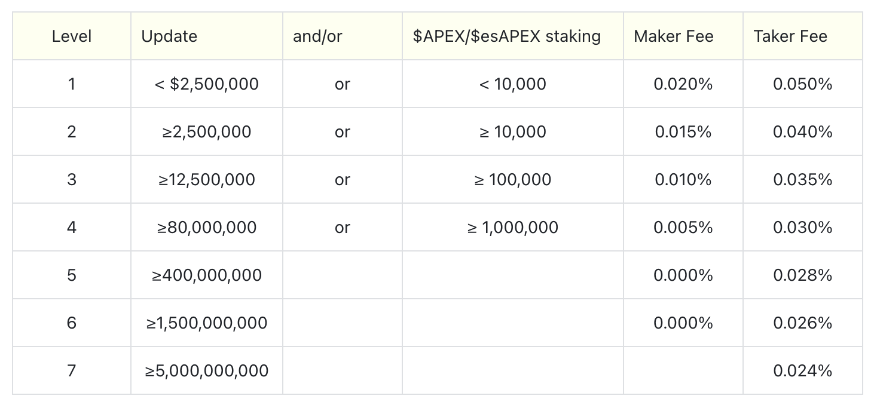Image resolution: width=874 pixels, height=411 pixels.
Task: Select the Maker Fee header cell
Action: pos(683,36)
